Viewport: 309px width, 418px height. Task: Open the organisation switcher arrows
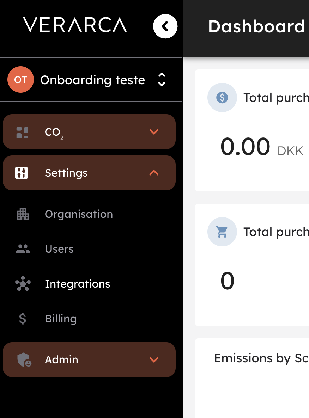pos(162,79)
